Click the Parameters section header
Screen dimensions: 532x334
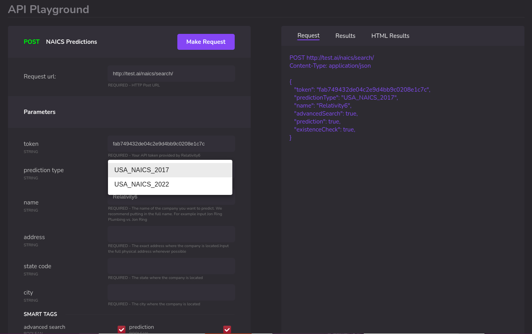(x=39, y=112)
